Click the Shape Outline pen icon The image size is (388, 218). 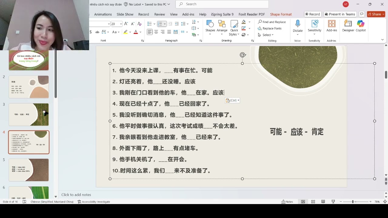(244, 28)
